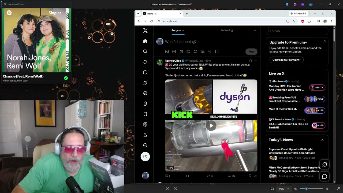Close the Today's News panel
This screenshot has width=343, height=193.
point(322,140)
